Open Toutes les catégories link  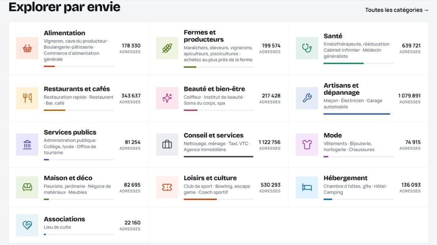click(x=397, y=10)
